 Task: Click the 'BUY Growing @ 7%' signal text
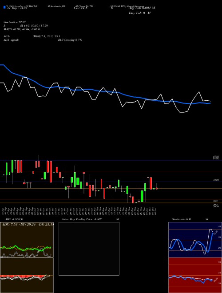coord(70,40)
